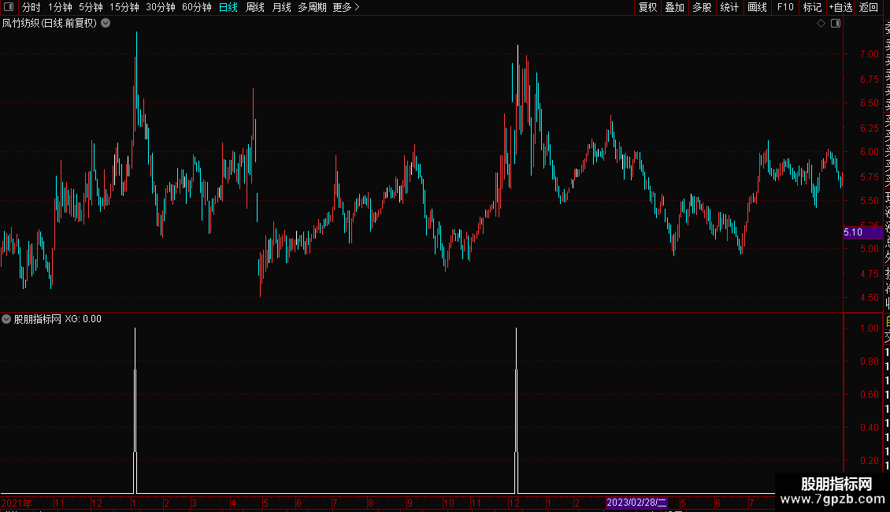This screenshot has height=512, width=890.
Task: Switch to 日线 daily chart
Action: (228, 7)
